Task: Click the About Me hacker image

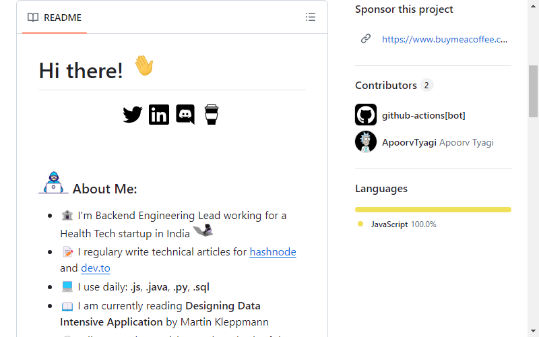Action: tap(53, 183)
